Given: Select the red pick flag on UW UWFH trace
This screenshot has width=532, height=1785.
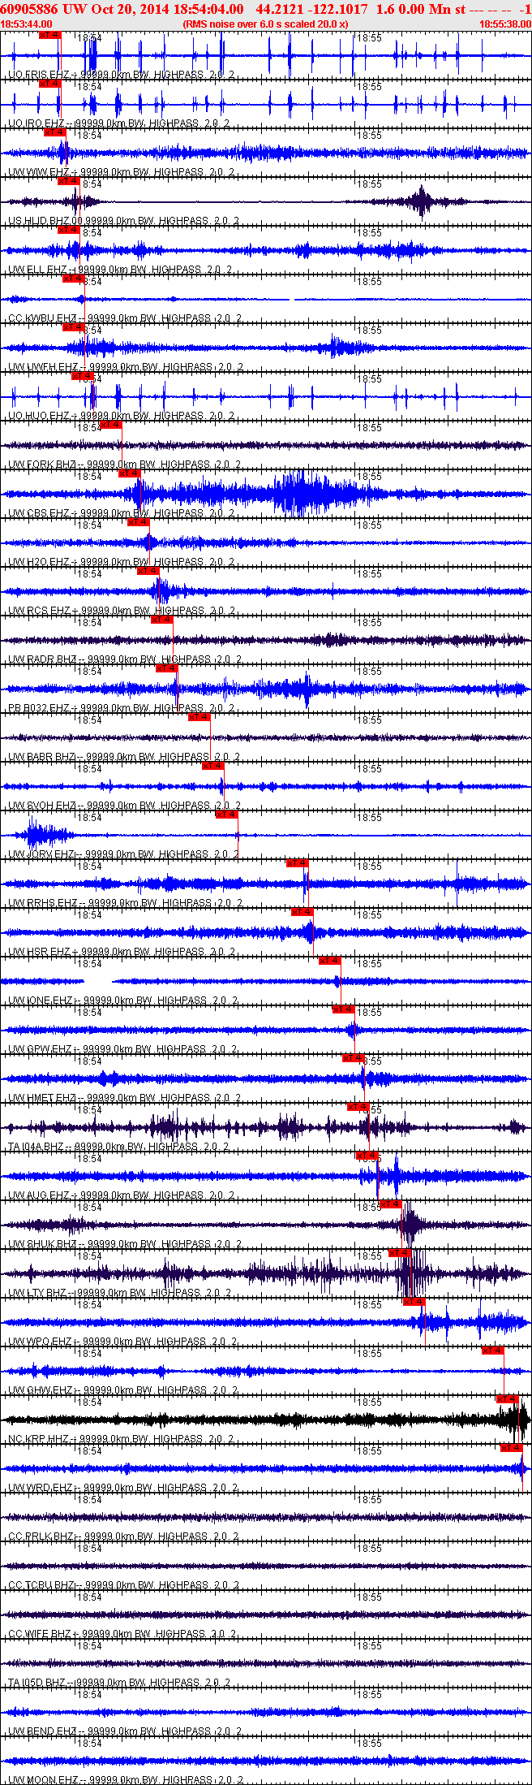Looking at the screenshot, I should coord(74,327).
